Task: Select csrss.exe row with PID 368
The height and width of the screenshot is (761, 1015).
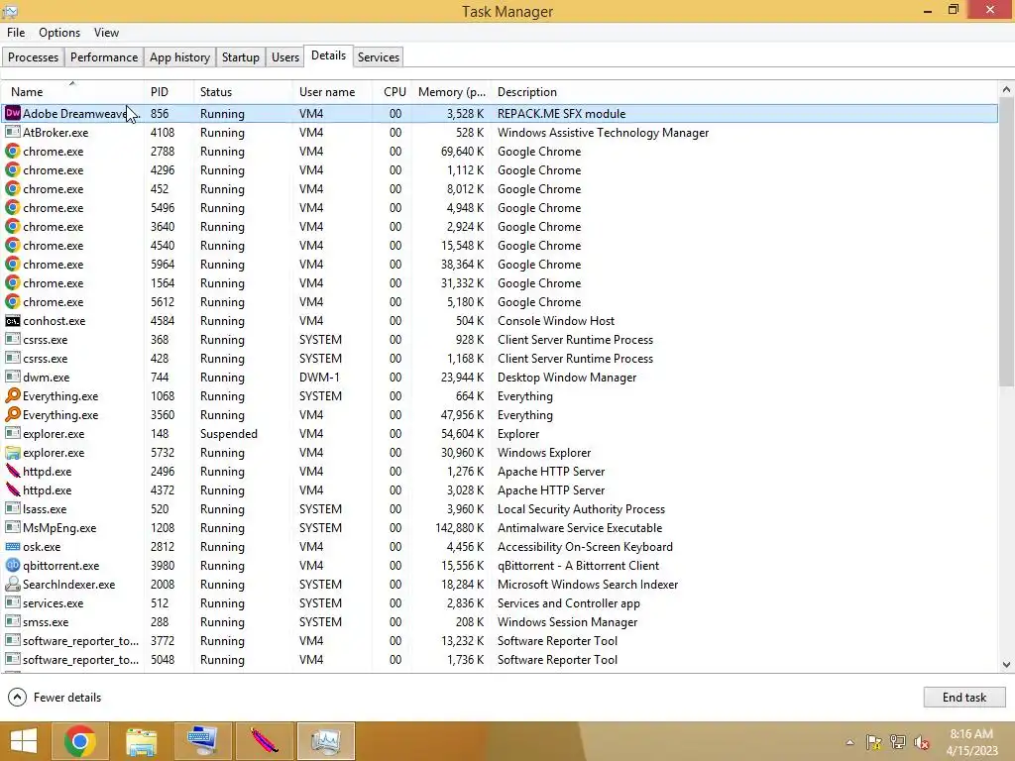Action: click(x=500, y=339)
